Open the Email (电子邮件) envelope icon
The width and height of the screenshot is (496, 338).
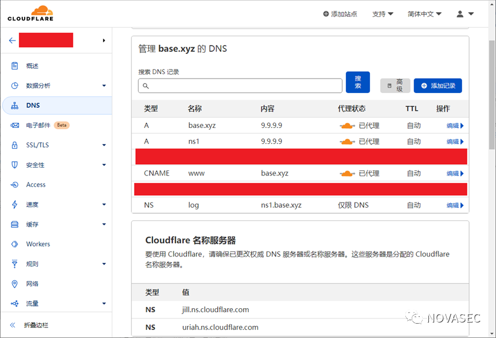(x=14, y=125)
